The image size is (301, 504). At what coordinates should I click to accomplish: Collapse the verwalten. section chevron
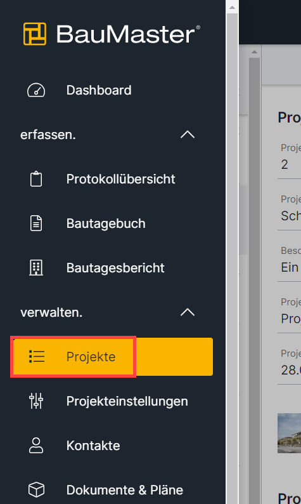coord(188,312)
